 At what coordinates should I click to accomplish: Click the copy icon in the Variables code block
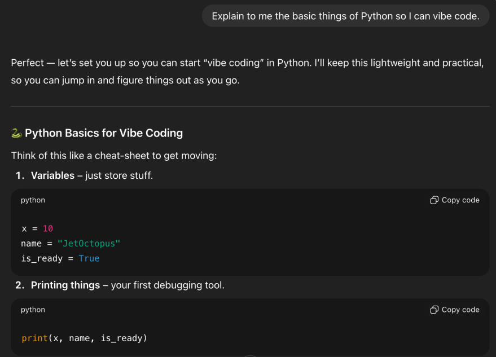click(434, 200)
